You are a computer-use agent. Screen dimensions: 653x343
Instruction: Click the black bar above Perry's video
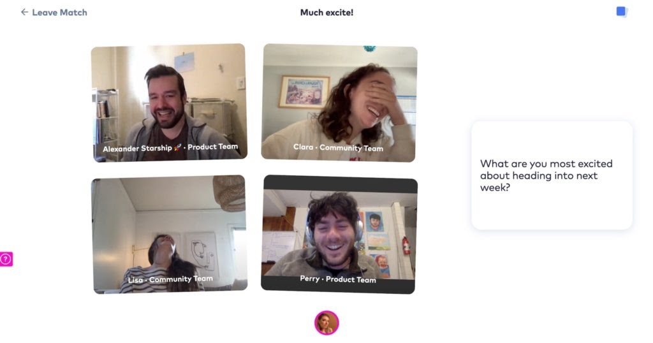tap(340, 184)
